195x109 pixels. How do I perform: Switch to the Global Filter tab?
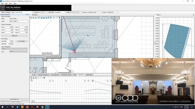pos(89,75)
